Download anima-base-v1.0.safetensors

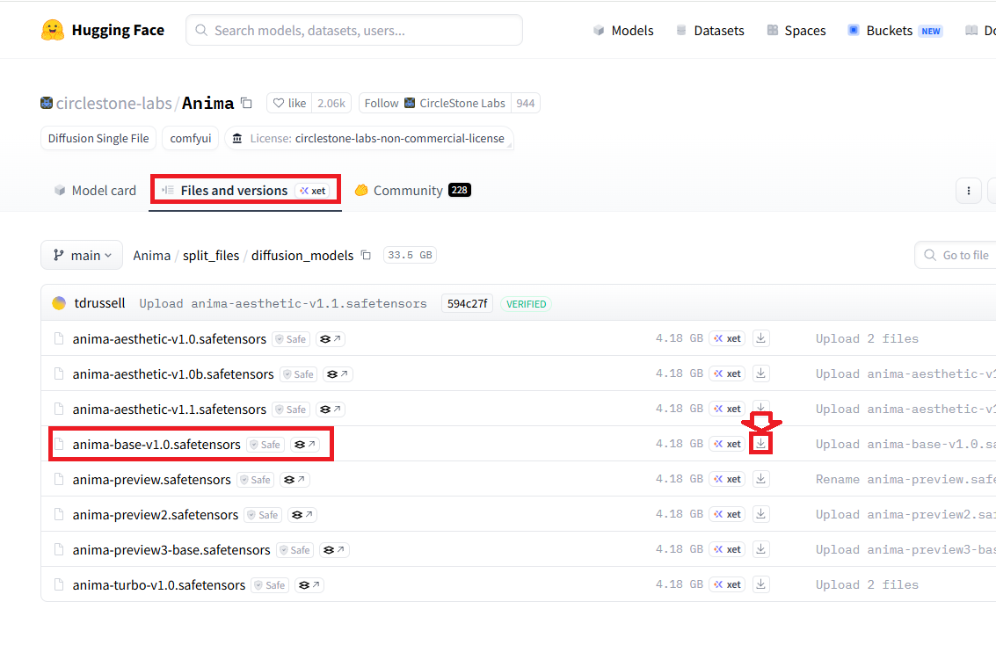click(761, 444)
